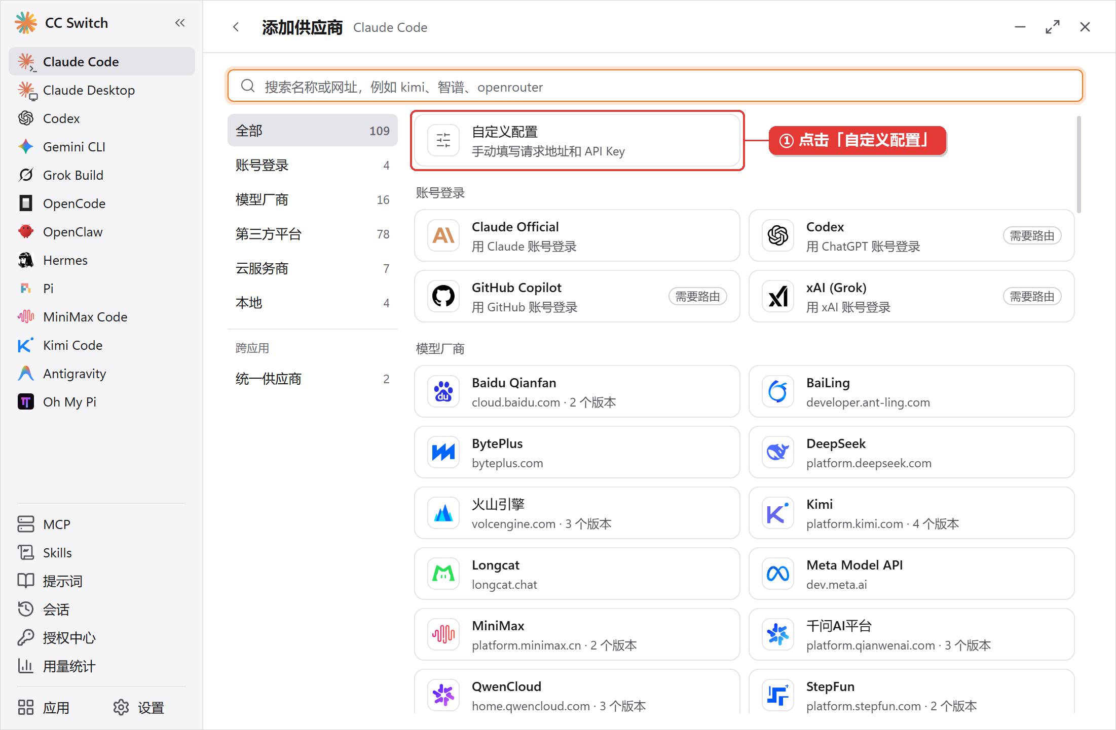Select the Claude Official provider card
1116x730 pixels.
(x=577, y=236)
